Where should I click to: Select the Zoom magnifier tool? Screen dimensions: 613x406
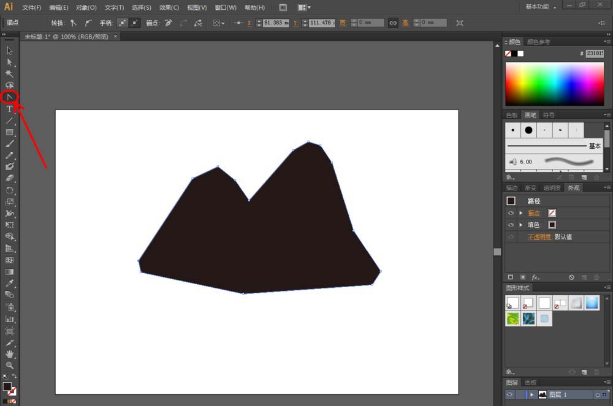(x=10, y=366)
